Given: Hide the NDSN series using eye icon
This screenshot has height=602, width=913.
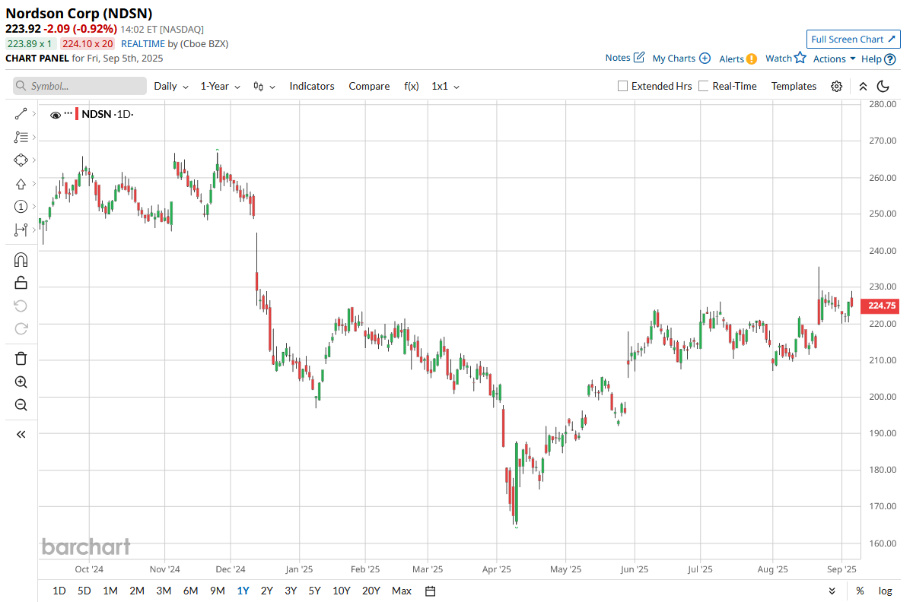Looking at the screenshot, I should tap(55, 115).
